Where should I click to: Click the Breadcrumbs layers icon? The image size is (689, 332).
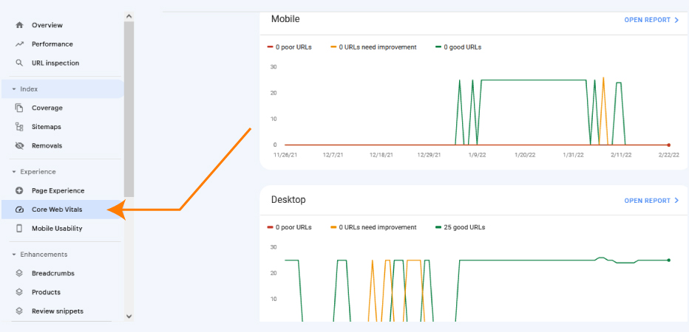coord(19,273)
